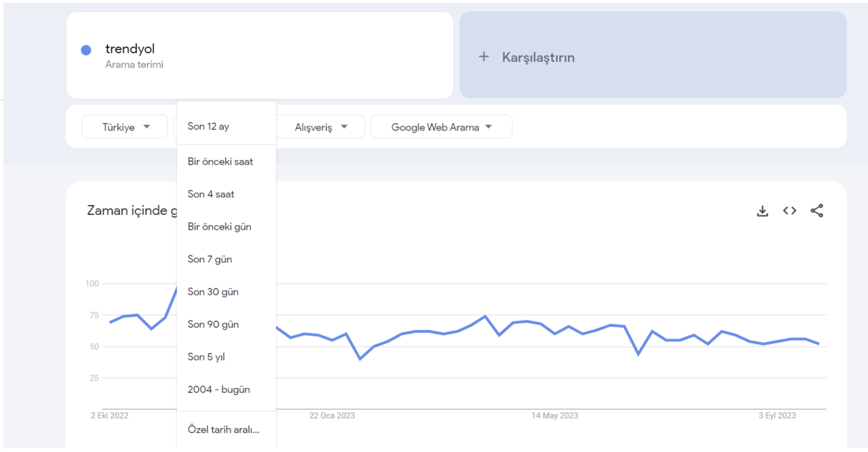868x452 pixels.
Task: Open the embed code icon for the chart
Action: (789, 211)
